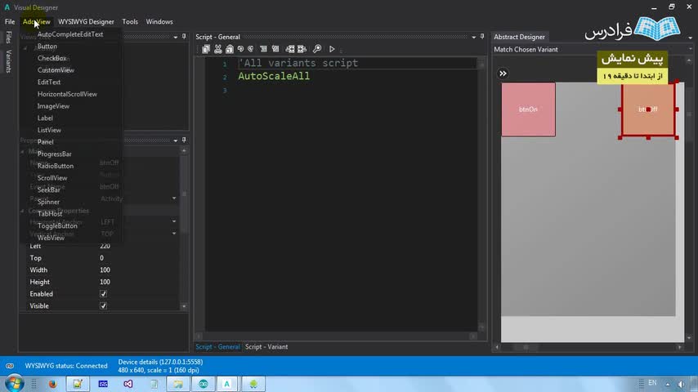Open the Parent Activity dropdown
Viewport: 698px width, 392px height.
174,198
